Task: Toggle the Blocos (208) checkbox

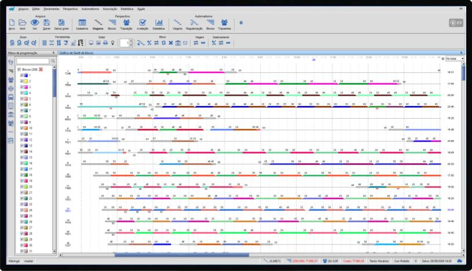Action: (x=19, y=69)
